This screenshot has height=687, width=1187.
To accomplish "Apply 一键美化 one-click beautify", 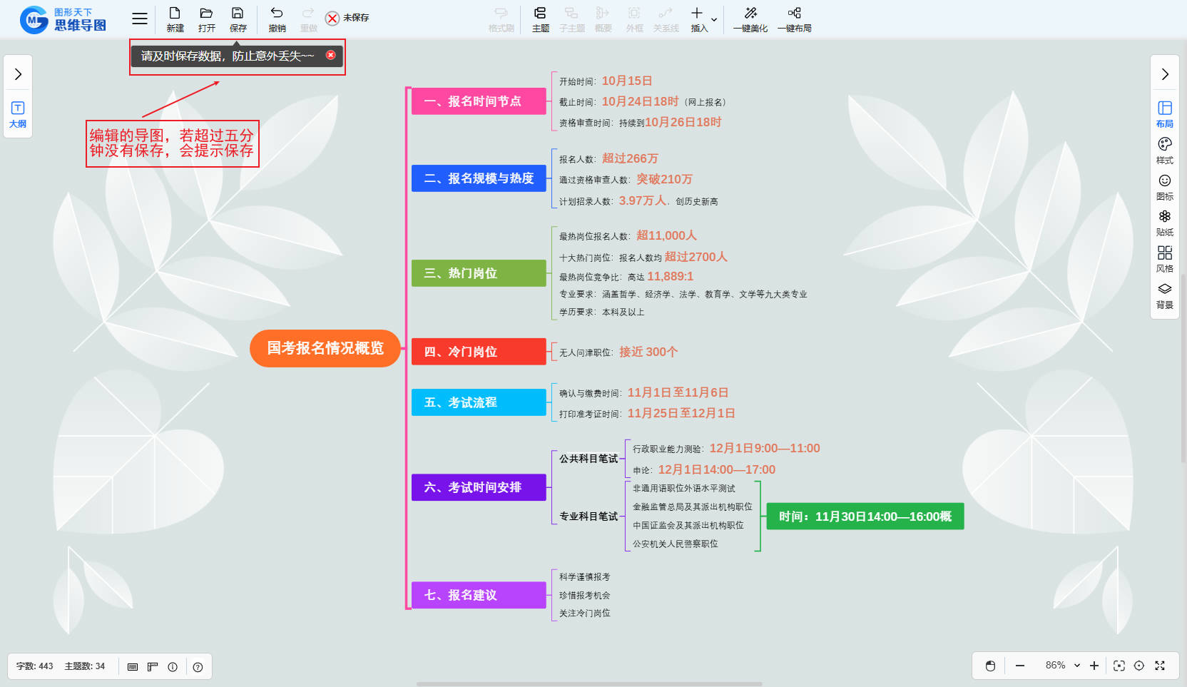I will point(750,19).
